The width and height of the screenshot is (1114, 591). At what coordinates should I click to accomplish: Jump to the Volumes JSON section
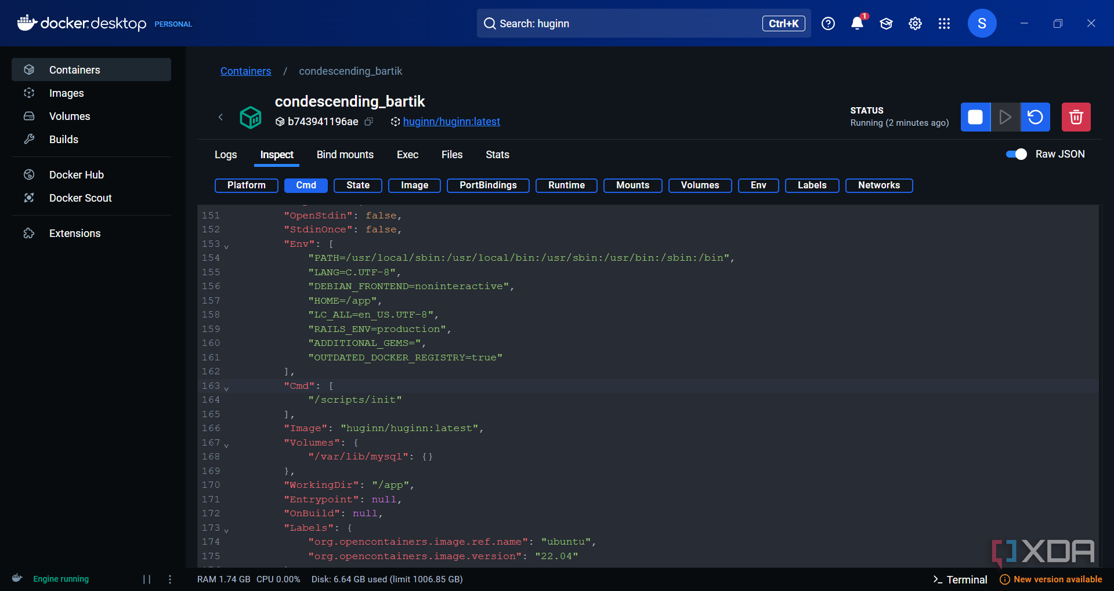point(700,185)
